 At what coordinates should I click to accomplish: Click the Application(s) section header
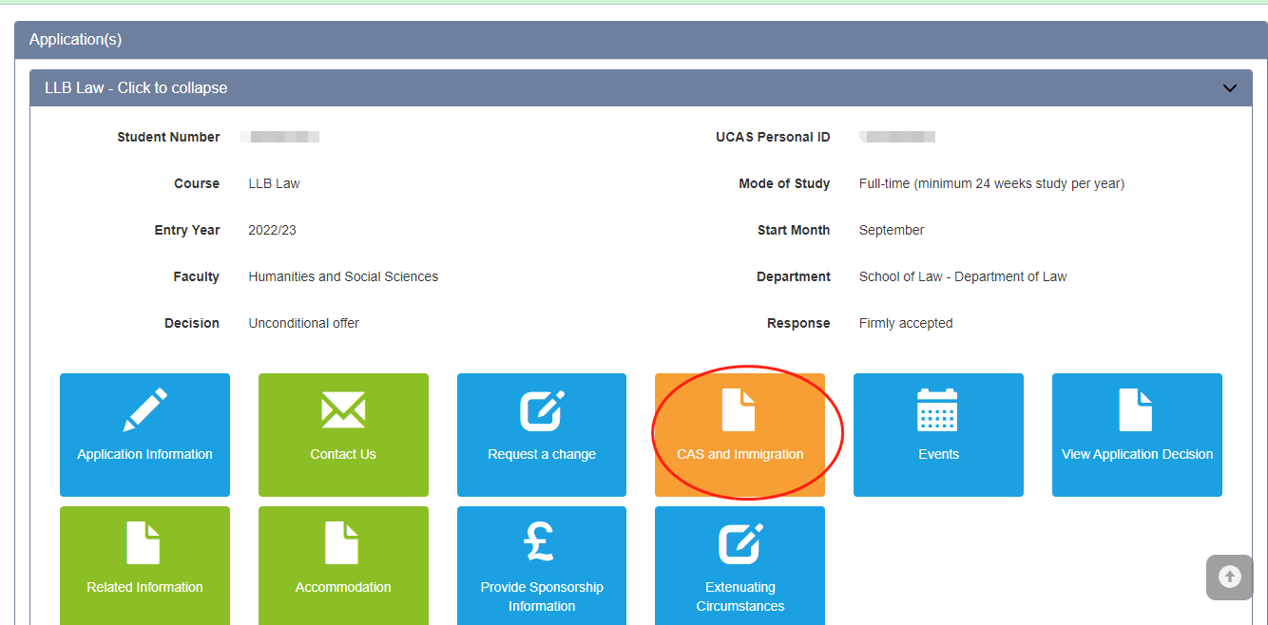click(x=641, y=40)
